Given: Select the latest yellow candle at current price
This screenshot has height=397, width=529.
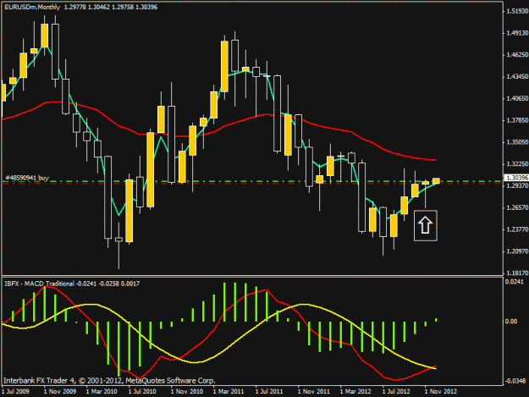Looking at the screenshot, I should pyautogui.click(x=436, y=181).
